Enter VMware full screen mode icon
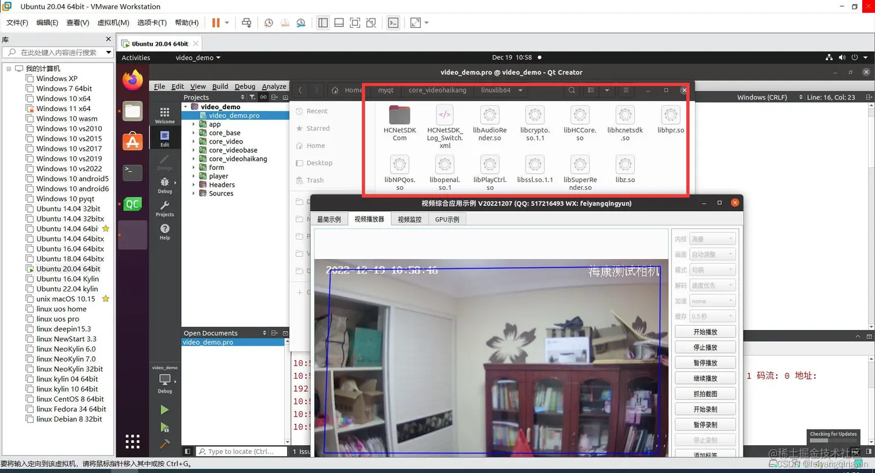 tap(355, 23)
